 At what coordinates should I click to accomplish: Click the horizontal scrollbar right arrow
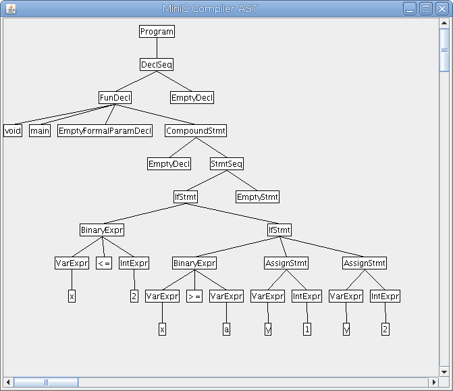[x=433, y=382]
